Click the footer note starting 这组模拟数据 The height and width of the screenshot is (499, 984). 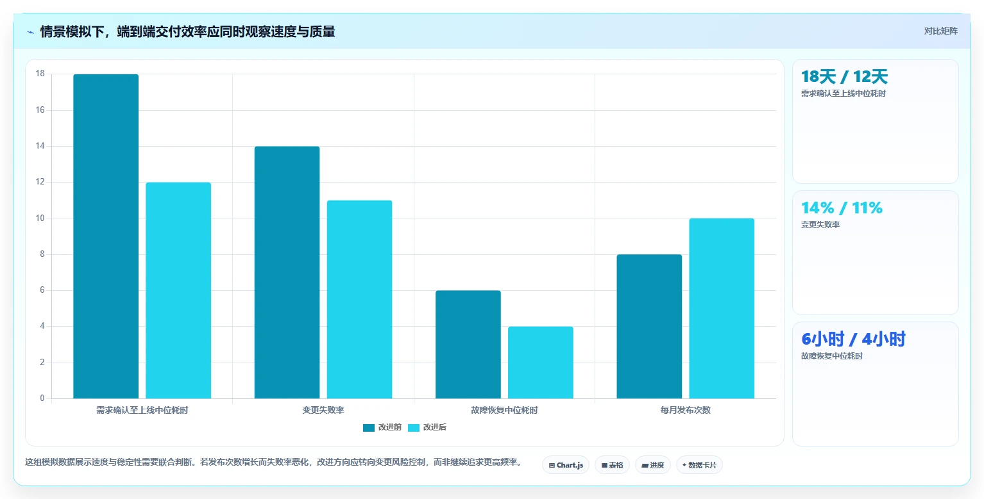point(275,462)
